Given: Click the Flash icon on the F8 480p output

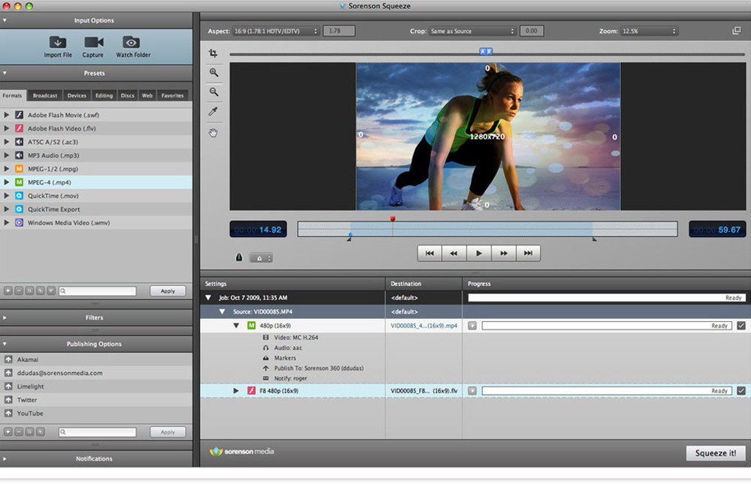Looking at the screenshot, I should 252,391.
